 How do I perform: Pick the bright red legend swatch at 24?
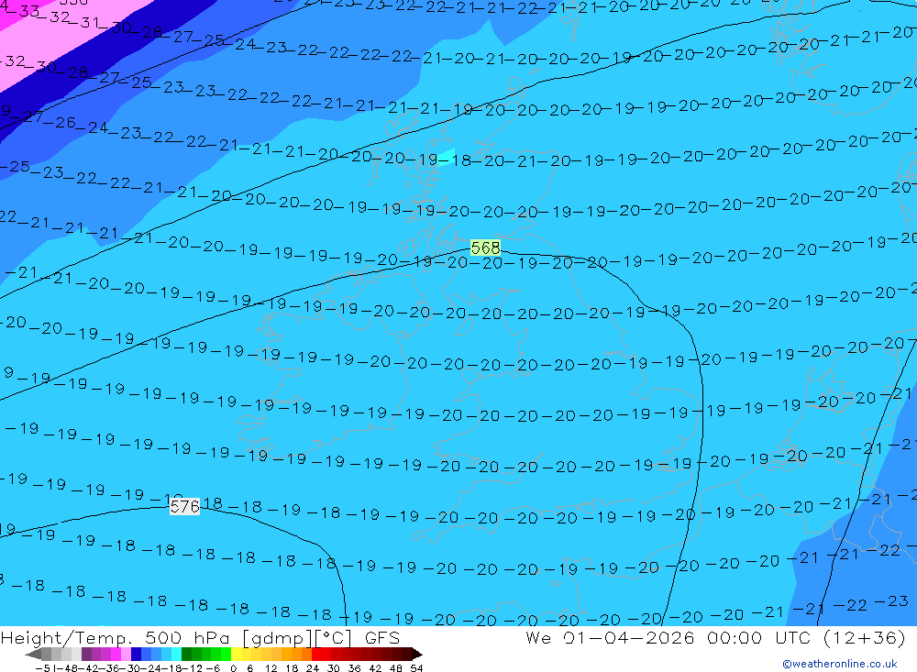tap(316, 654)
